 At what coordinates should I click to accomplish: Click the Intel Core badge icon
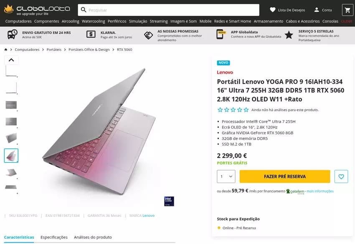[x=169, y=201]
